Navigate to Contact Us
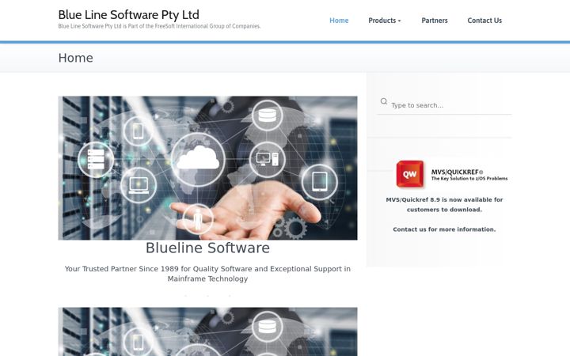 coord(484,21)
